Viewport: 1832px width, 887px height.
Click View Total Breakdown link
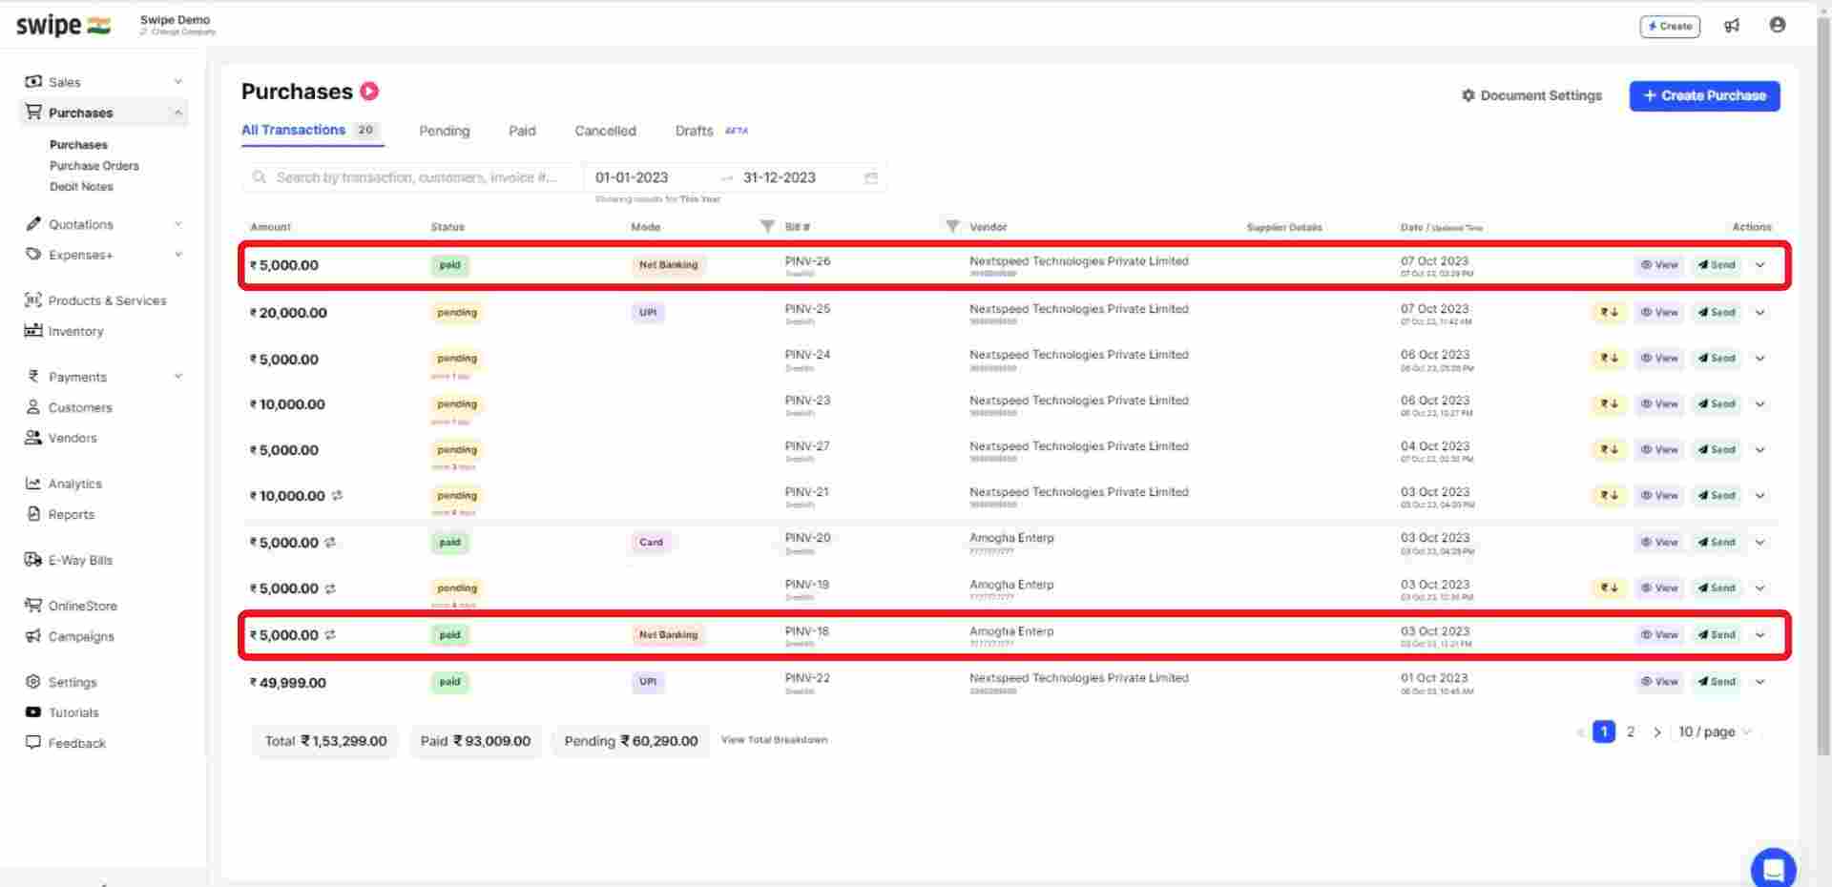tap(774, 740)
